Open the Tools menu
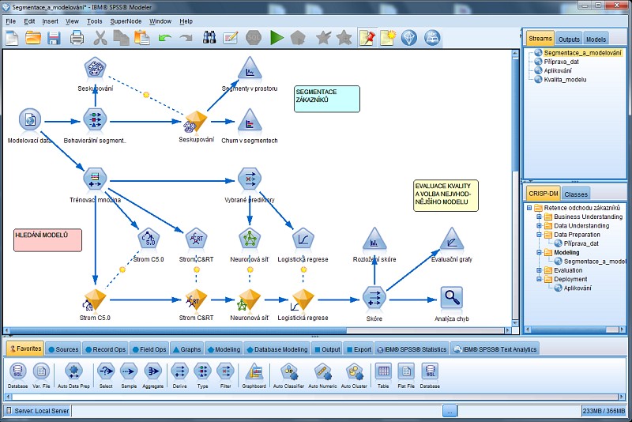632x422 pixels. (x=94, y=21)
